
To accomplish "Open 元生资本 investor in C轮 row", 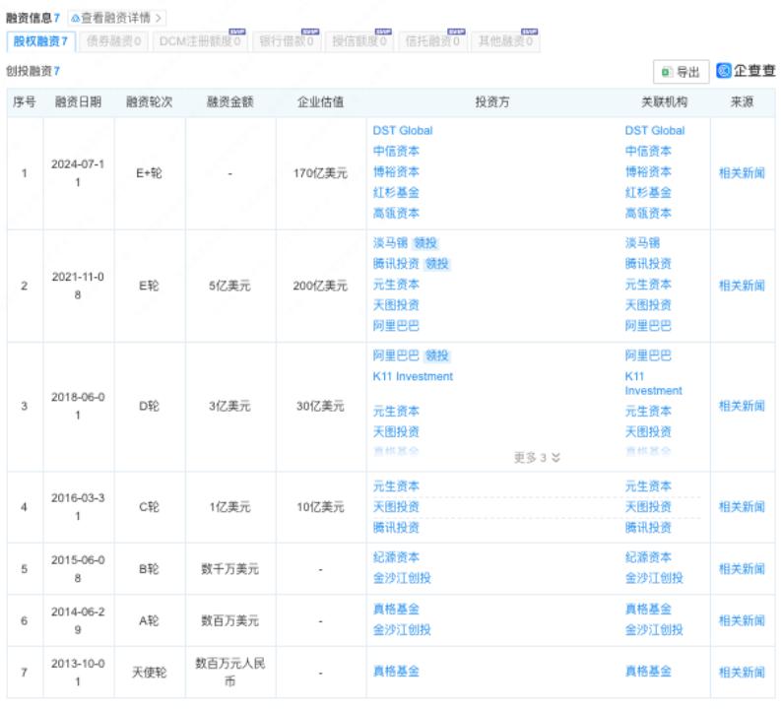I will click(x=396, y=486).
